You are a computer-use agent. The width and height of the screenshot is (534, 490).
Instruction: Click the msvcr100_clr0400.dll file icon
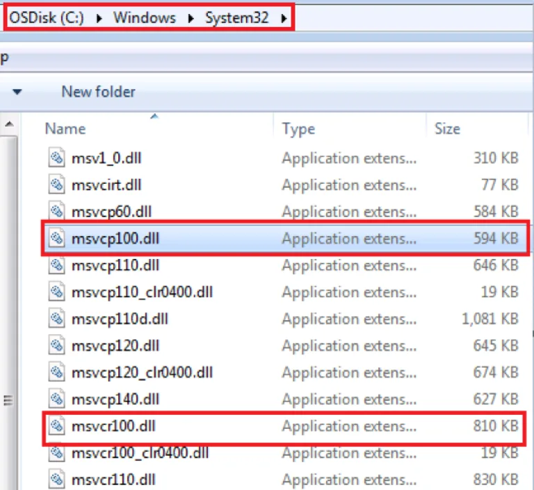(x=56, y=453)
